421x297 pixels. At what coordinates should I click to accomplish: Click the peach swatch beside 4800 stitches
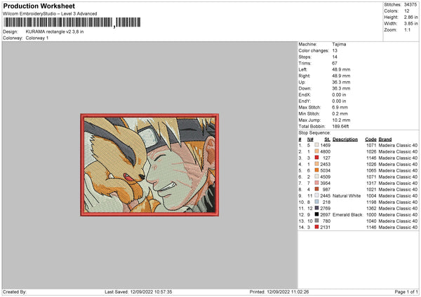317,151
